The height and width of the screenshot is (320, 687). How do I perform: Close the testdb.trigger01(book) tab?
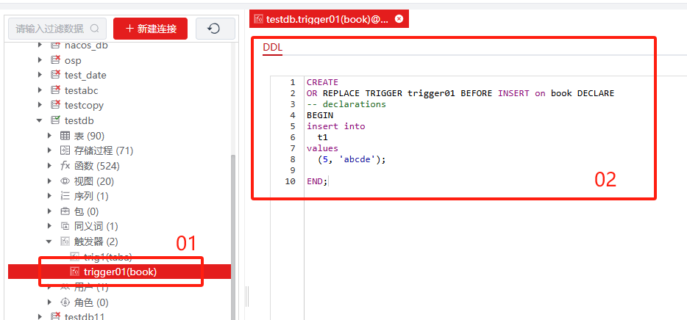[399, 20]
